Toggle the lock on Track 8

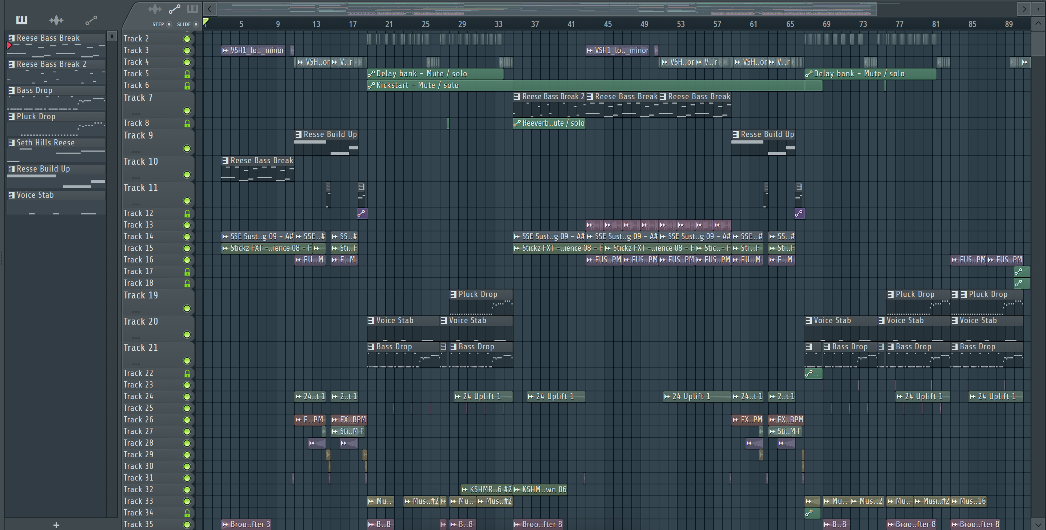coord(187,124)
